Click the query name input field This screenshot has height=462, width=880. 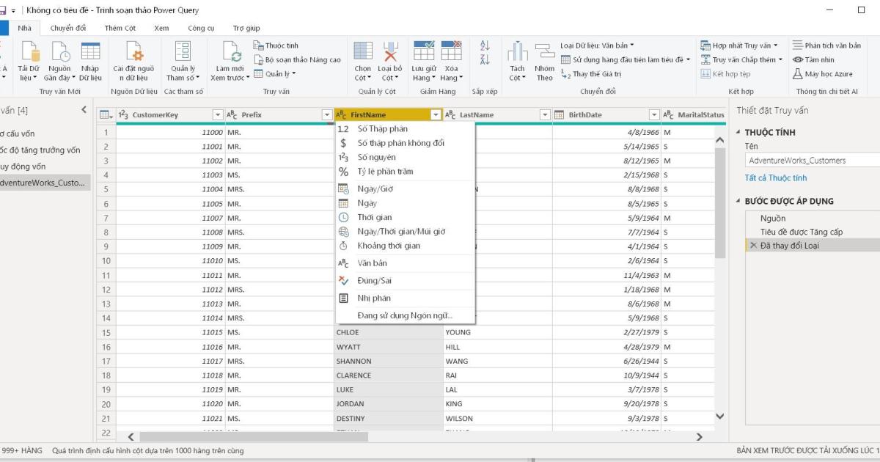point(810,161)
